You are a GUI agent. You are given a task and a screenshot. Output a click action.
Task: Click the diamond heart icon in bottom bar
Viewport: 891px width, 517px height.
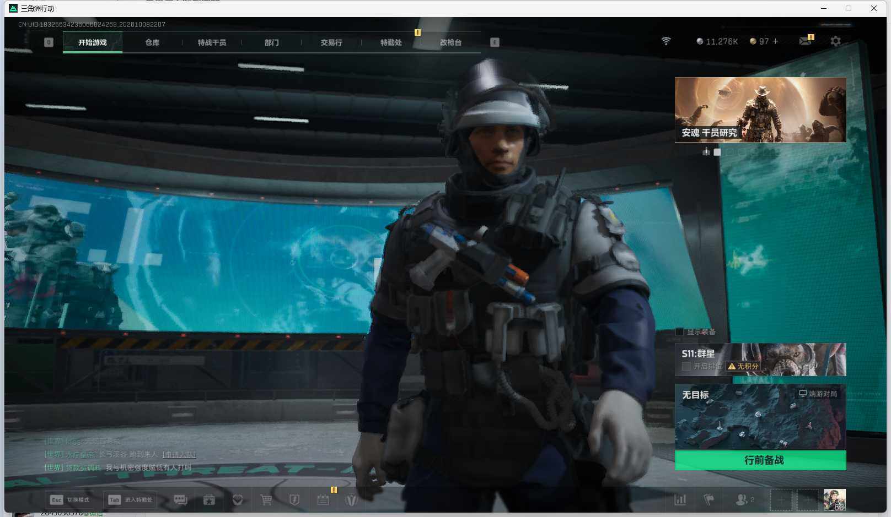coord(238,499)
